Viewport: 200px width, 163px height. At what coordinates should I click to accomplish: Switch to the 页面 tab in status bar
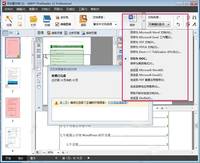[8, 158]
